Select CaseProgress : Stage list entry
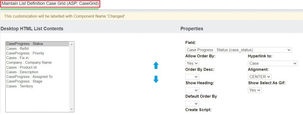Viewport: 303px width, 115px height. pos(38,81)
